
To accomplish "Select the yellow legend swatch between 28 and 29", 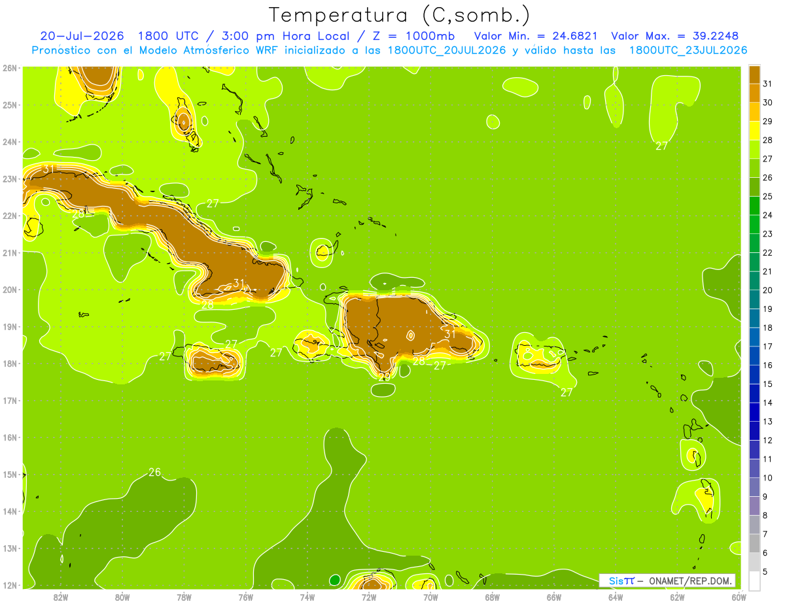I will [754, 131].
